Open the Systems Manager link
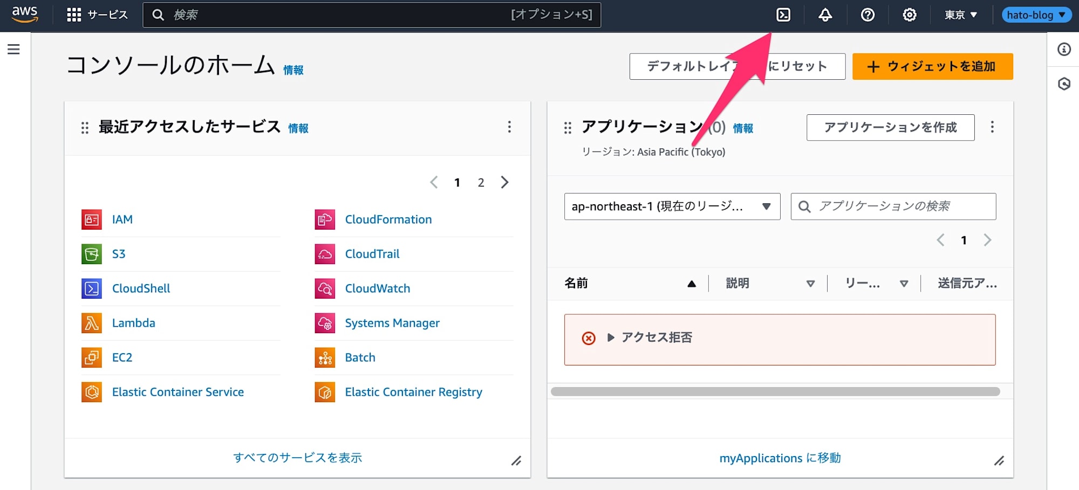The height and width of the screenshot is (490, 1079). click(392, 323)
